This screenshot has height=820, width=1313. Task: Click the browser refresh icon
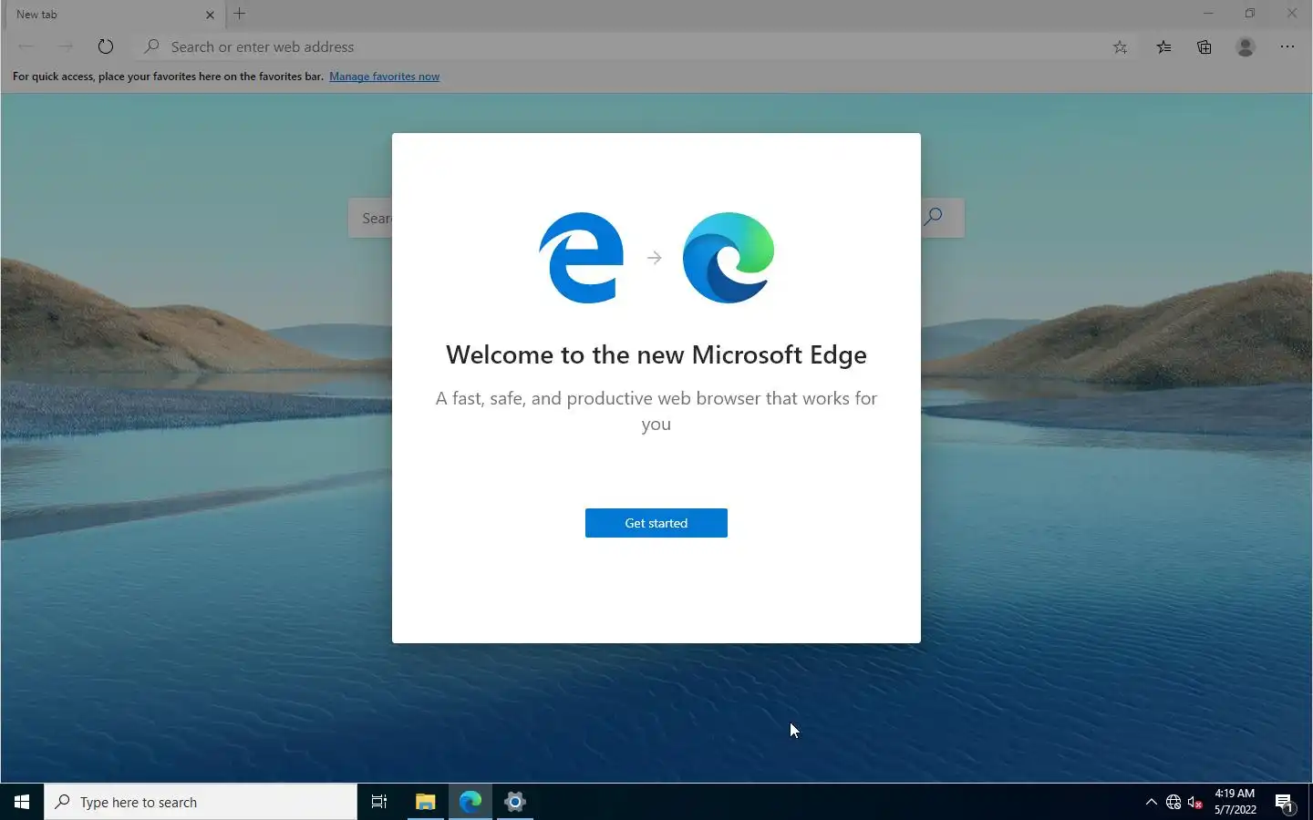(106, 46)
